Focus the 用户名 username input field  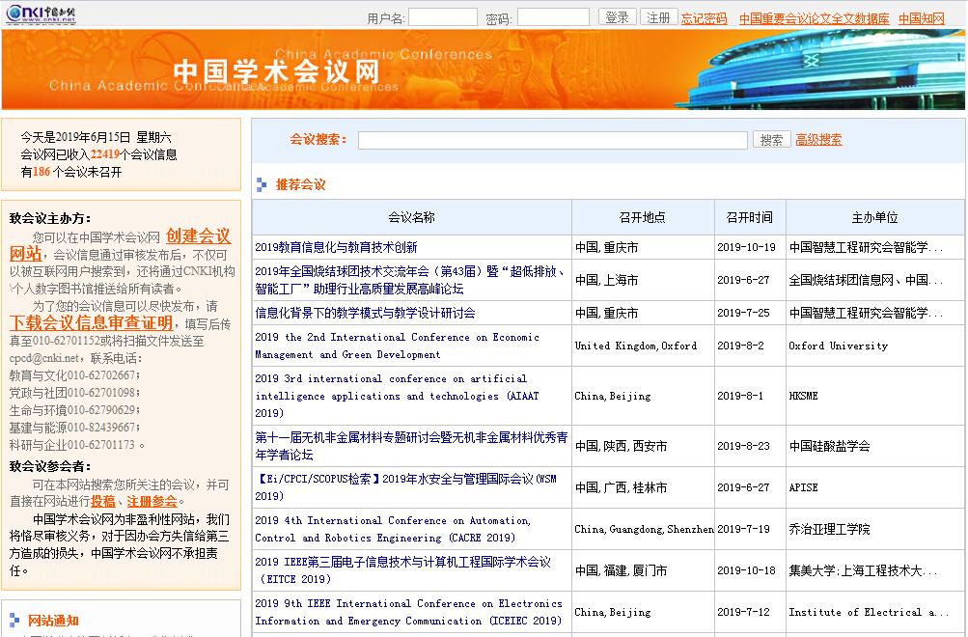tap(442, 17)
